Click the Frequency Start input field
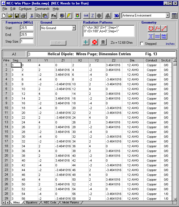Viewport: 179px width, 207px height. point(27,28)
